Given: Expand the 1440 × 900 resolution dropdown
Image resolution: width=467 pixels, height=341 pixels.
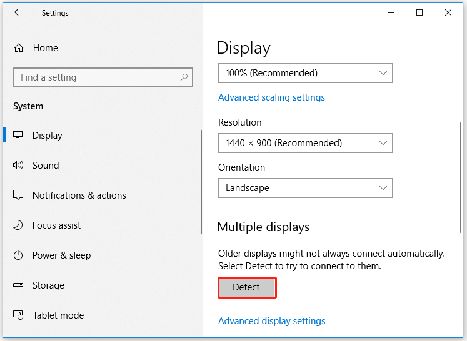Looking at the screenshot, I should tap(306, 143).
